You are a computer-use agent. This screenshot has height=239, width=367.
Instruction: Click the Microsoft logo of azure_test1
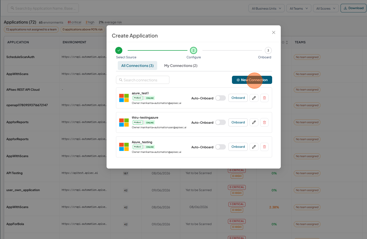click(124, 98)
